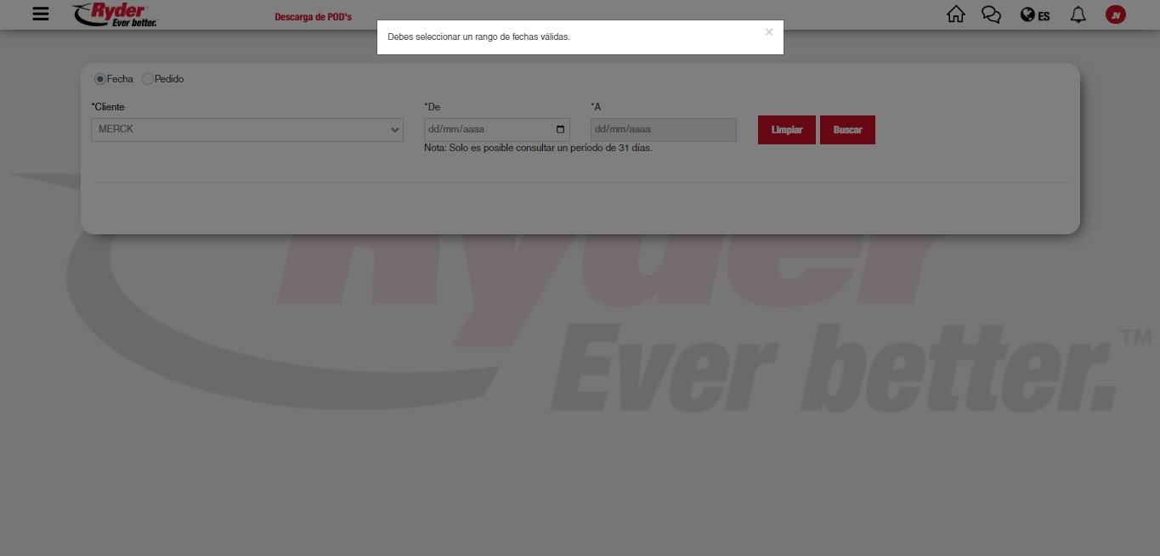Click the 'Debes seleccionar un rango' alert text
1160x556 pixels.
478,37
